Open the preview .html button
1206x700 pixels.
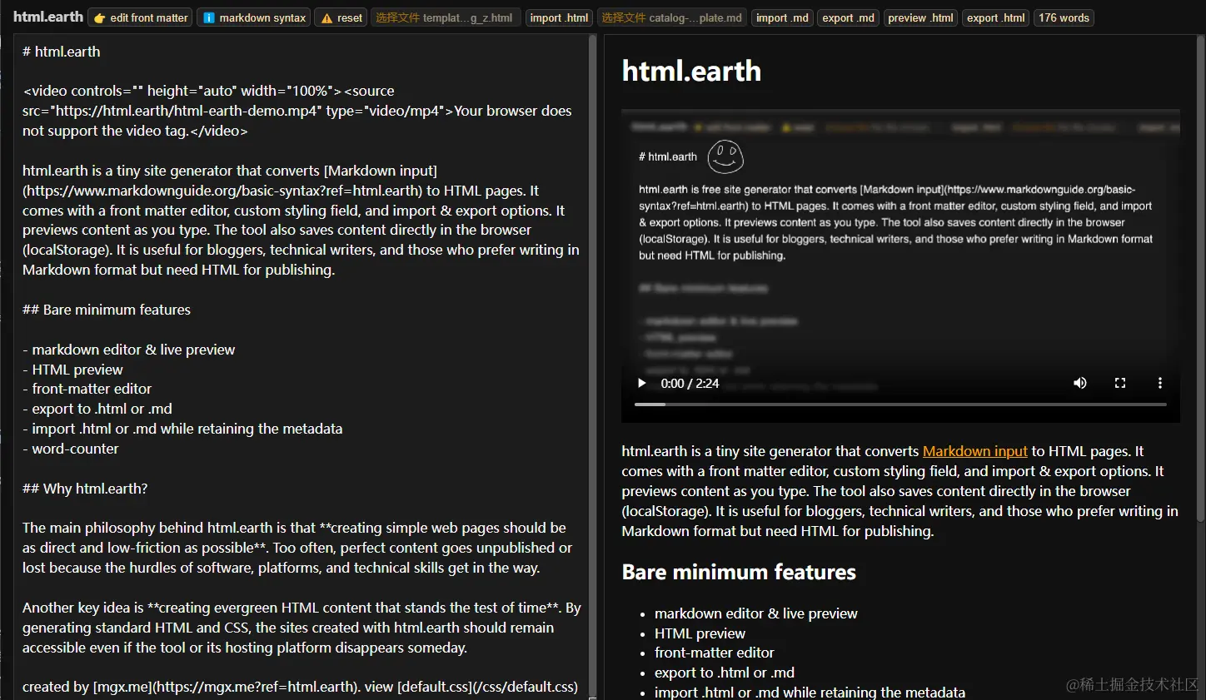pyautogui.click(x=920, y=17)
